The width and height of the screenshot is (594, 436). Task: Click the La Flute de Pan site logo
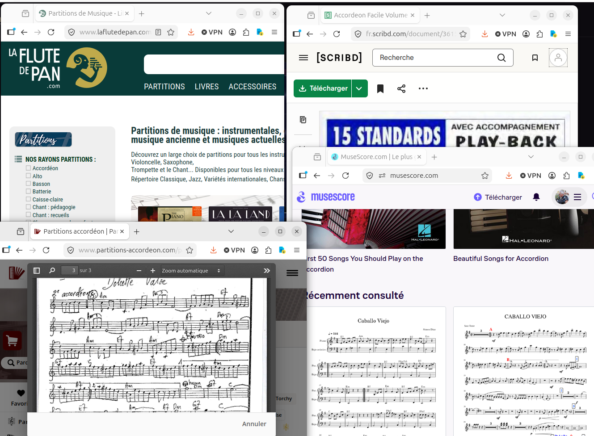(x=58, y=68)
